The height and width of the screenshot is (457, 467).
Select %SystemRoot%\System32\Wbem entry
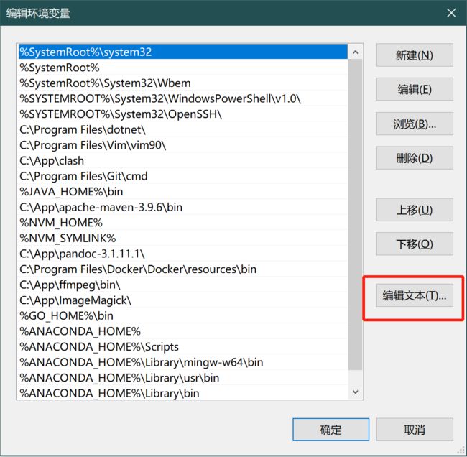coord(182,83)
